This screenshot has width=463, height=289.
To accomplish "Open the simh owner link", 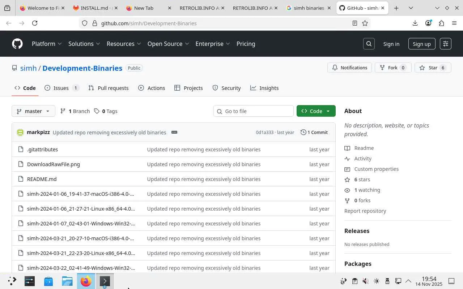I will 28,68.
